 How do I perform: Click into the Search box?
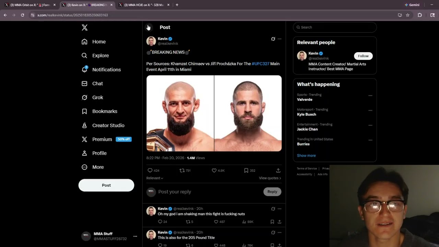[x=335, y=27]
